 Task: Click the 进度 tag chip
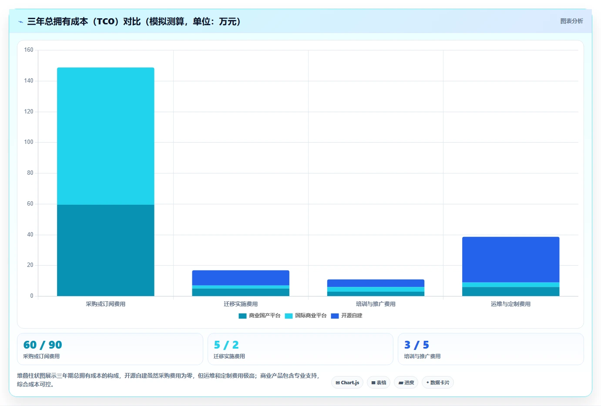tap(406, 383)
